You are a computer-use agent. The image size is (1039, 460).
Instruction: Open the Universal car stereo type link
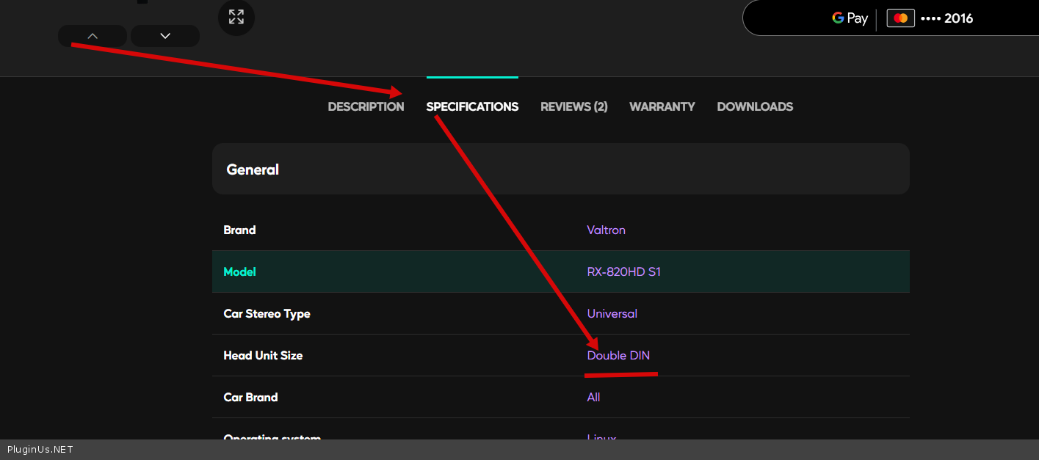pos(612,313)
